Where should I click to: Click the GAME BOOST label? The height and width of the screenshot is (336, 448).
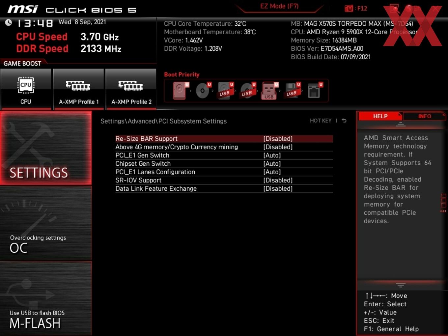click(x=22, y=63)
